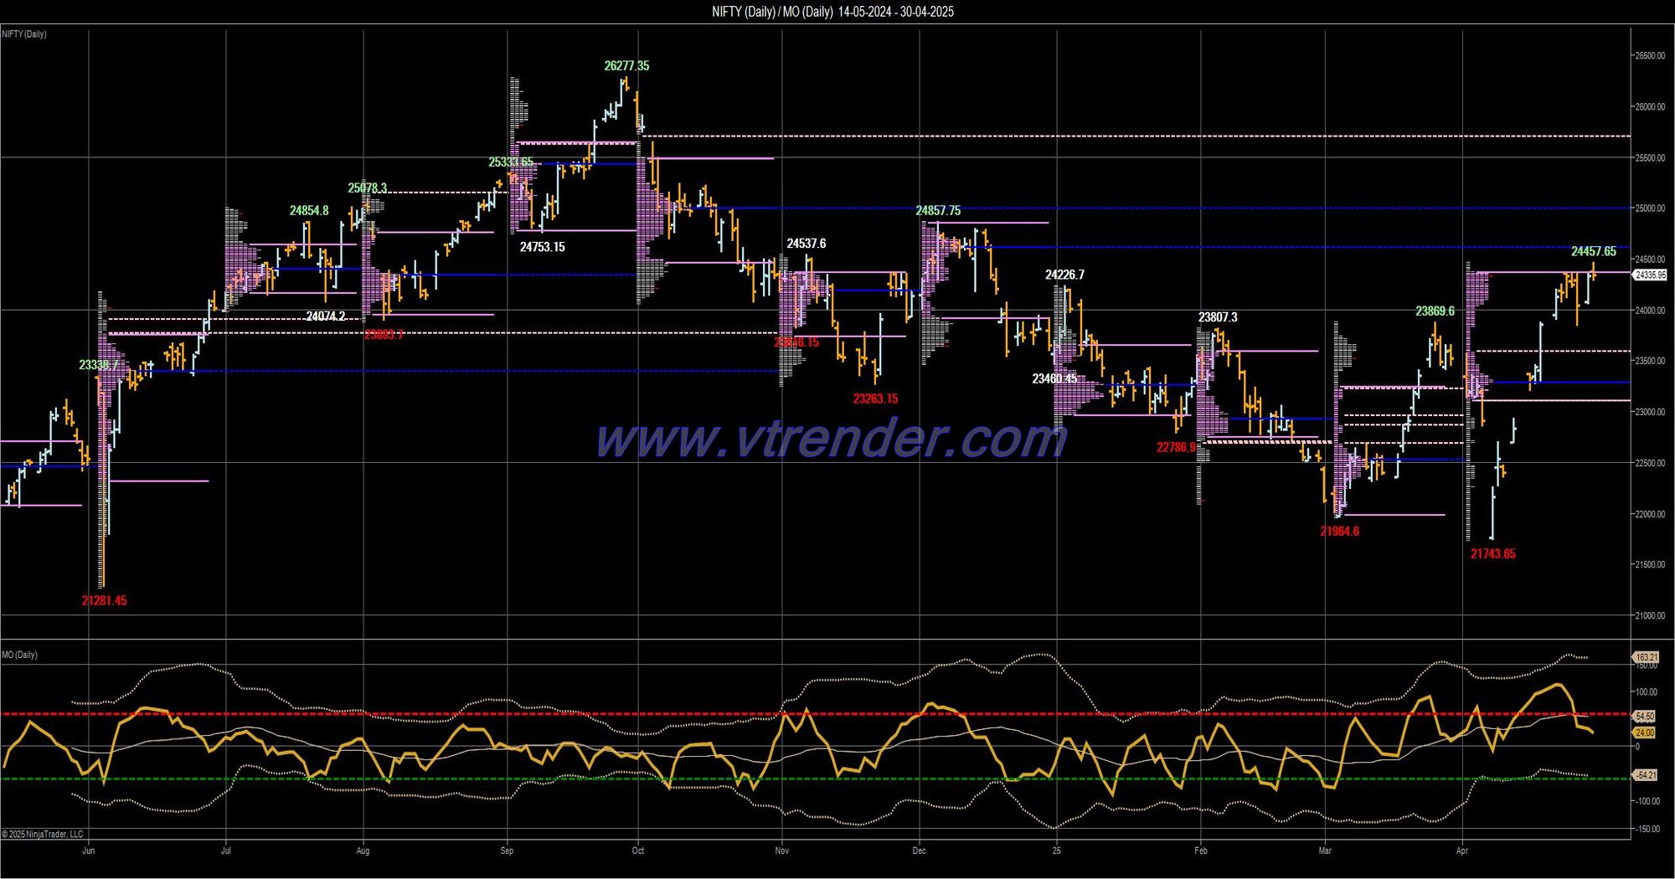Click the Mar label on time axis

click(x=1325, y=851)
